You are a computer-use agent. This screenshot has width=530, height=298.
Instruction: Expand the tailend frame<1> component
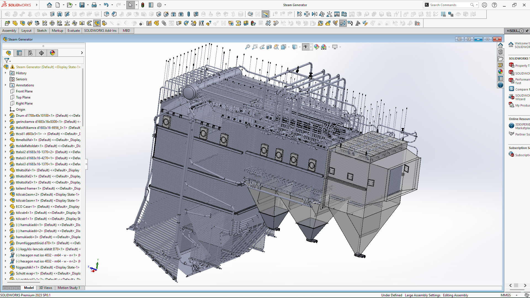coord(5,188)
